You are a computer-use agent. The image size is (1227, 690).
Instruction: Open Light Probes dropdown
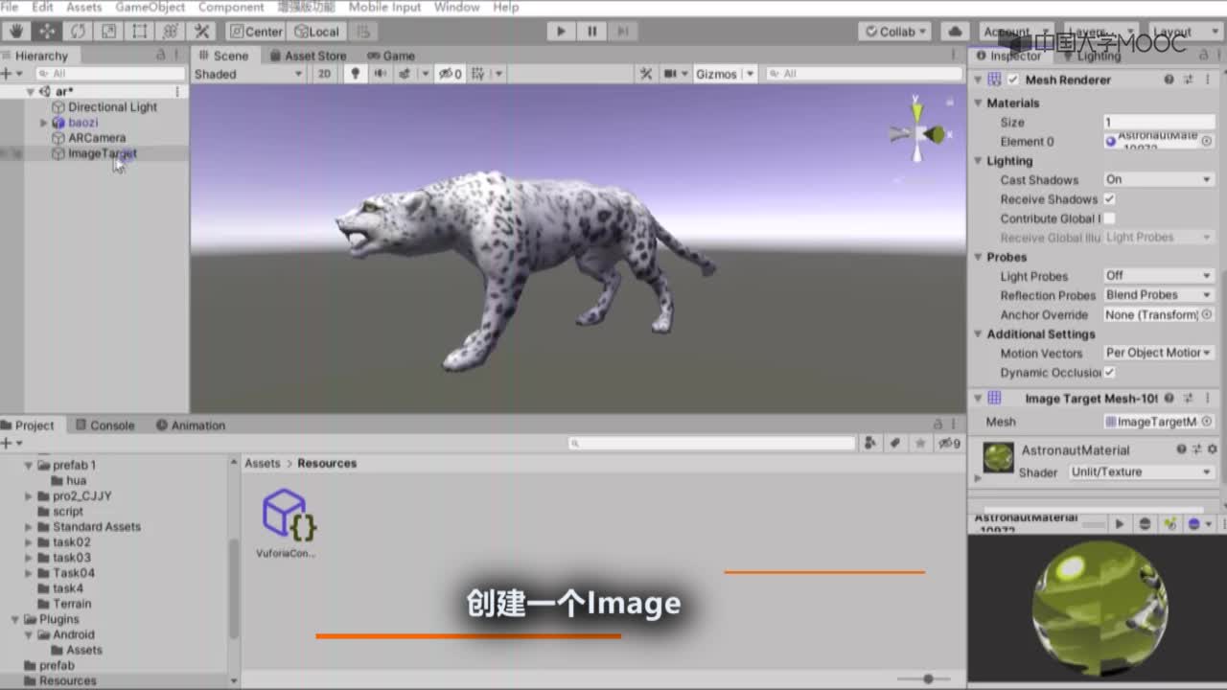(1158, 275)
